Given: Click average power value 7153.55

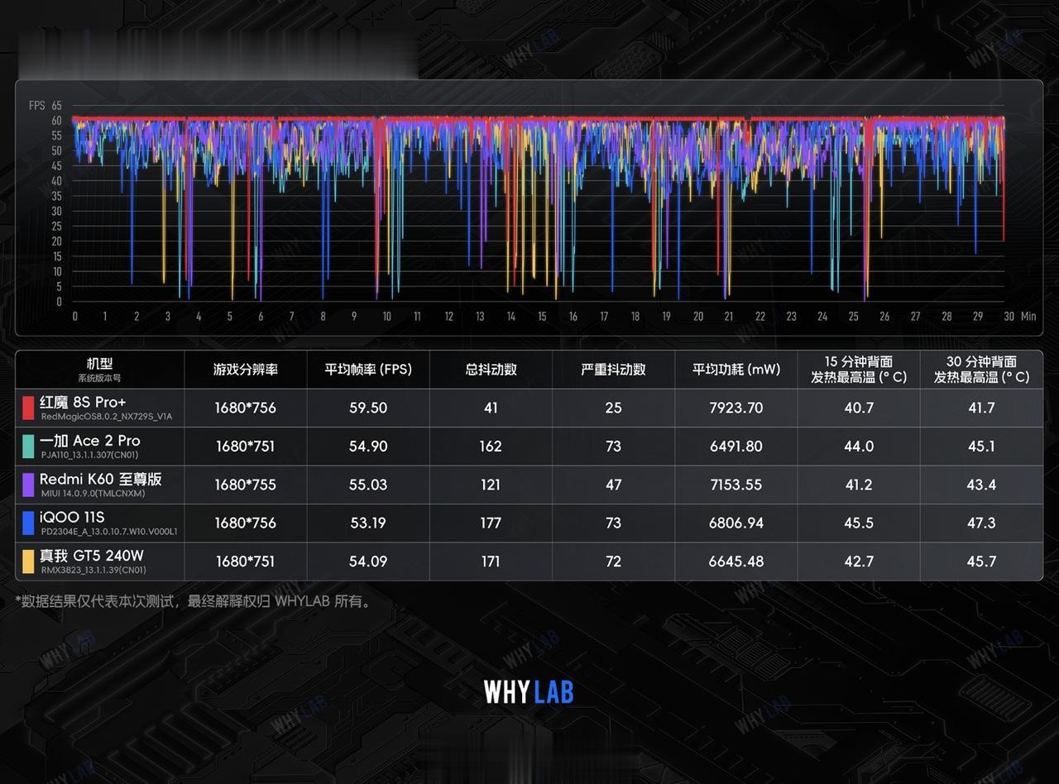Looking at the screenshot, I should coord(736,485).
